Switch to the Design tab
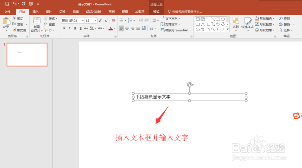The width and height of the screenshot is (302, 168). 49,11
